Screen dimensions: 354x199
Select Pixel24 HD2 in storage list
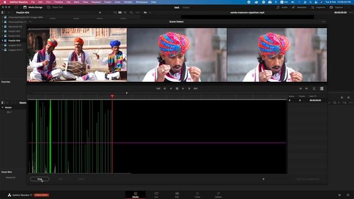(14, 32)
